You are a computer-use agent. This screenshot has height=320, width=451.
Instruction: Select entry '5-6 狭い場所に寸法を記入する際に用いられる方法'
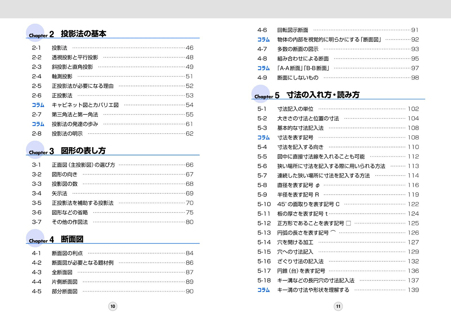338,166
